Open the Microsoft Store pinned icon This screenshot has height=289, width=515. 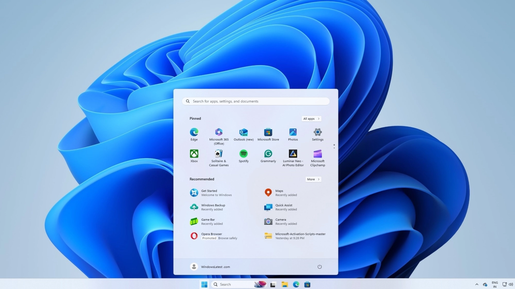[x=268, y=132]
